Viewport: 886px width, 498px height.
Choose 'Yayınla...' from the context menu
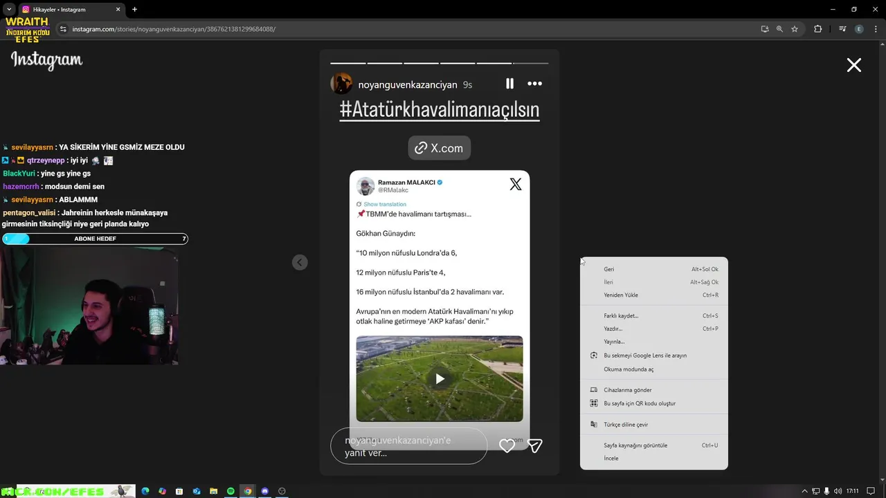click(654, 342)
